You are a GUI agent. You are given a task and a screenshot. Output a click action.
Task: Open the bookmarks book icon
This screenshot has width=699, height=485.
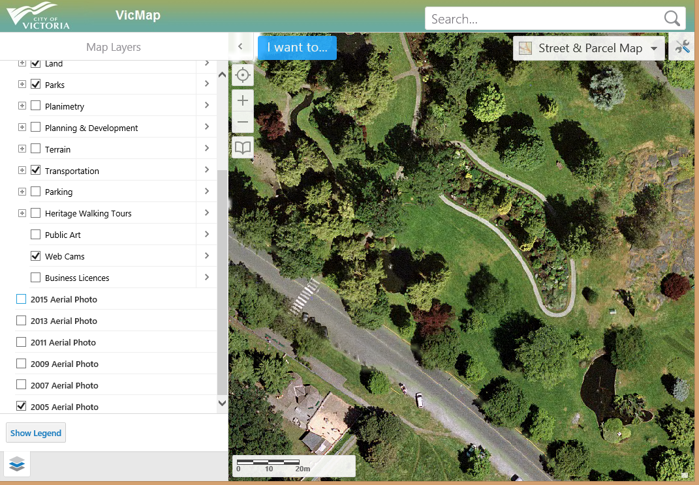point(243,147)
